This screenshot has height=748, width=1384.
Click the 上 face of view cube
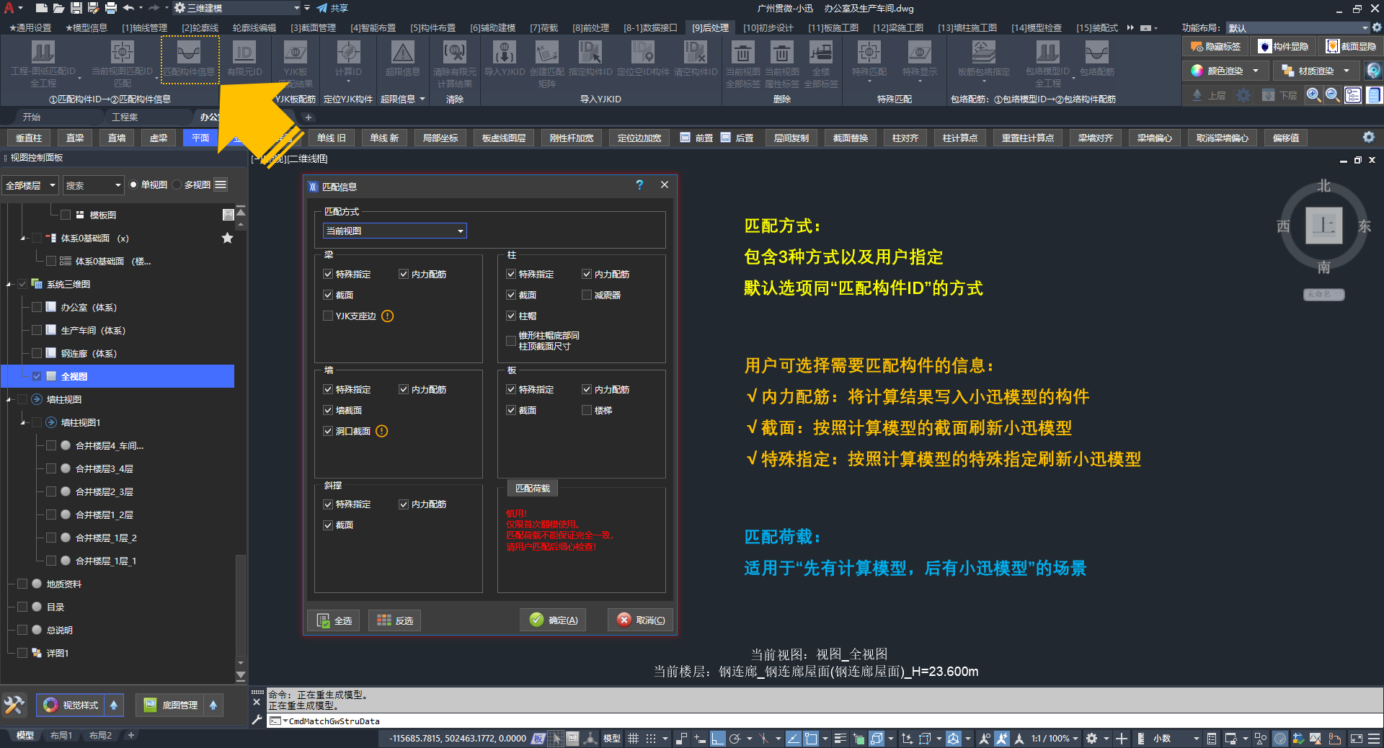coord(1323,226)
